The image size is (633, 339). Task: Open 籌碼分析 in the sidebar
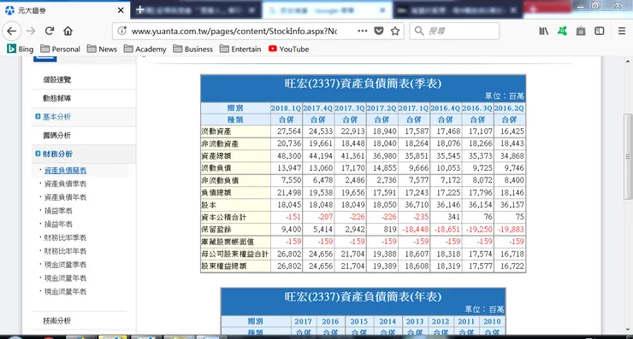coord(57,136)
